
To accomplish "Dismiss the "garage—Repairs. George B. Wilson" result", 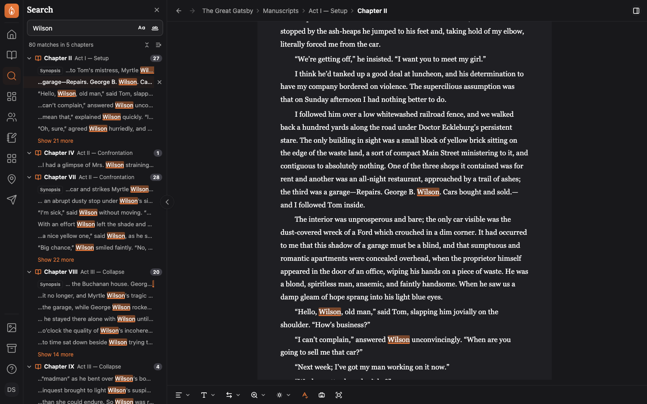I will (160, 82).
